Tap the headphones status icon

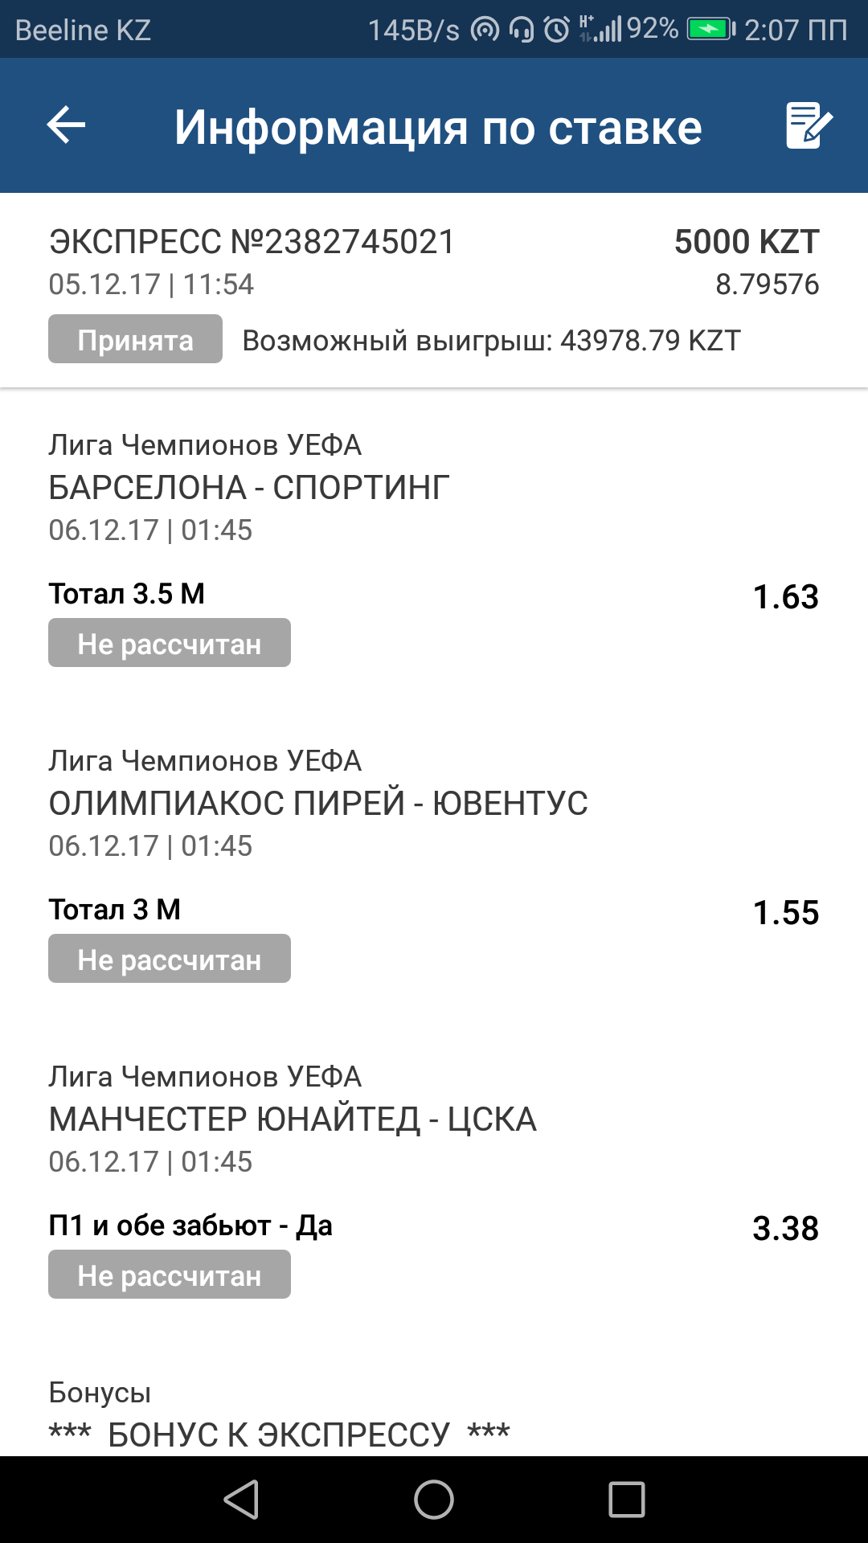pos(522,31)
